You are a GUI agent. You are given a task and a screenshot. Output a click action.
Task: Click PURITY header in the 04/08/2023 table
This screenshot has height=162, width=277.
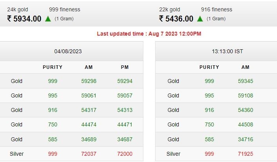point(53,67)
